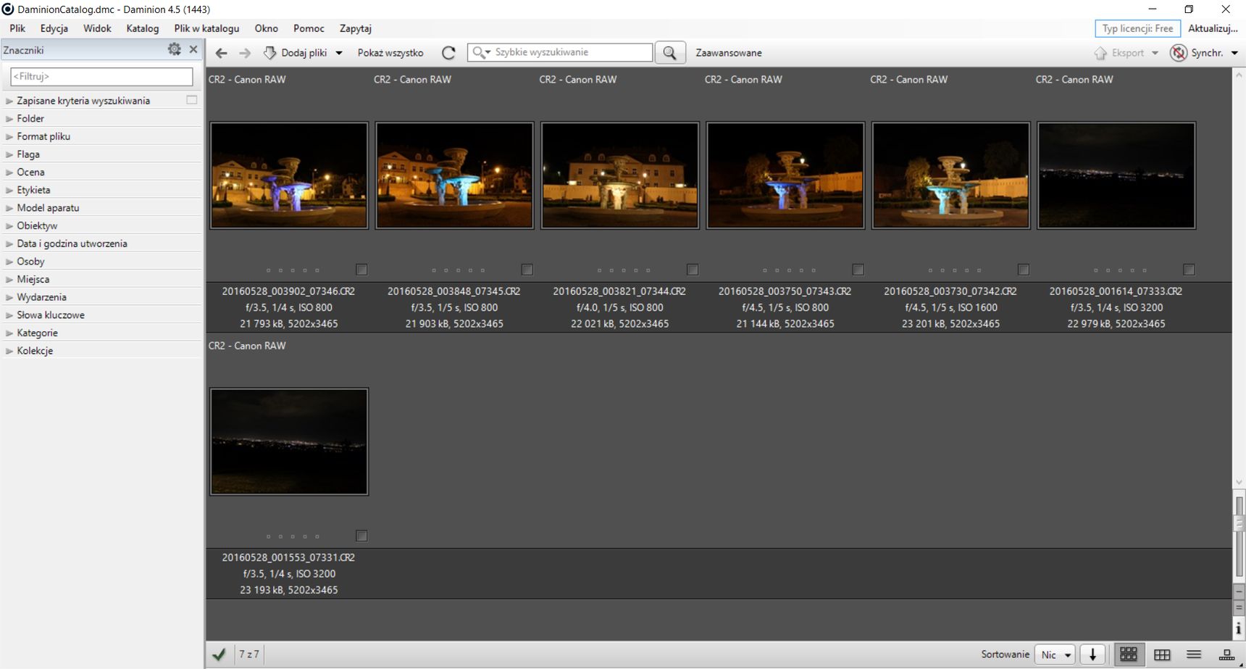The width and height of the screenshot is (1246, 669).
Task: Click the Dodaj pliki tag icon
Action: (269, 53)
